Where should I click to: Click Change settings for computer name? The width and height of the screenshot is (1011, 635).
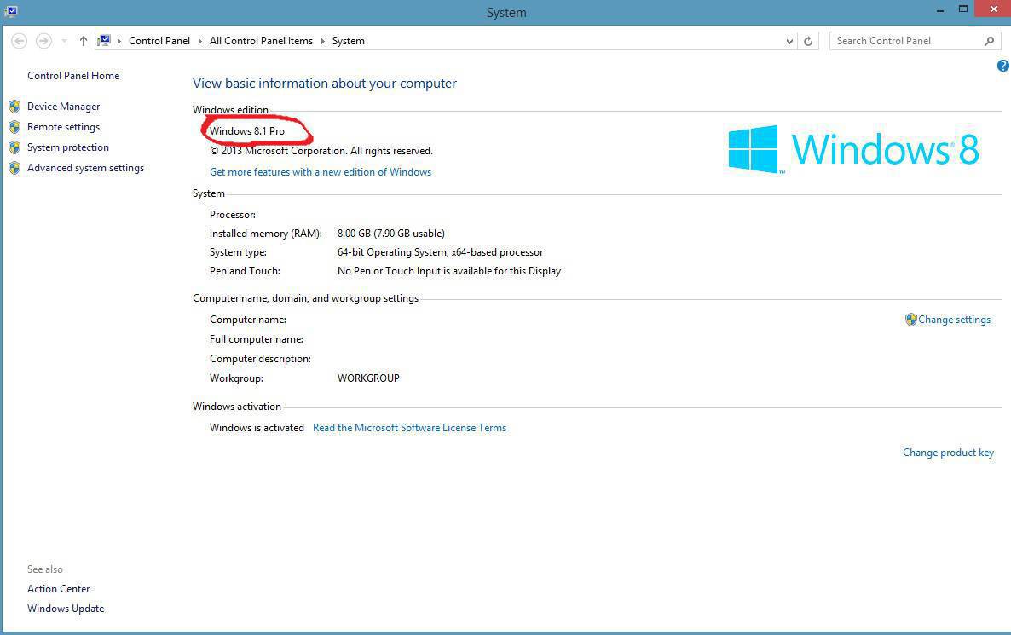pos(954,320)
